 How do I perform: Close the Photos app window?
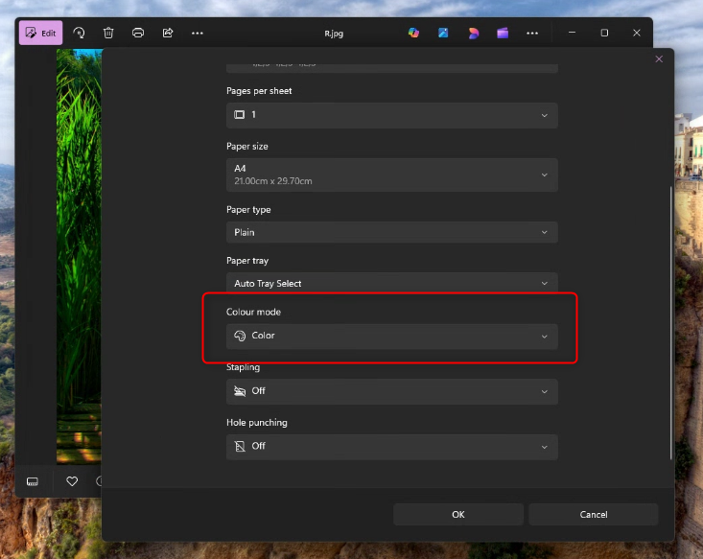[637, 33]
